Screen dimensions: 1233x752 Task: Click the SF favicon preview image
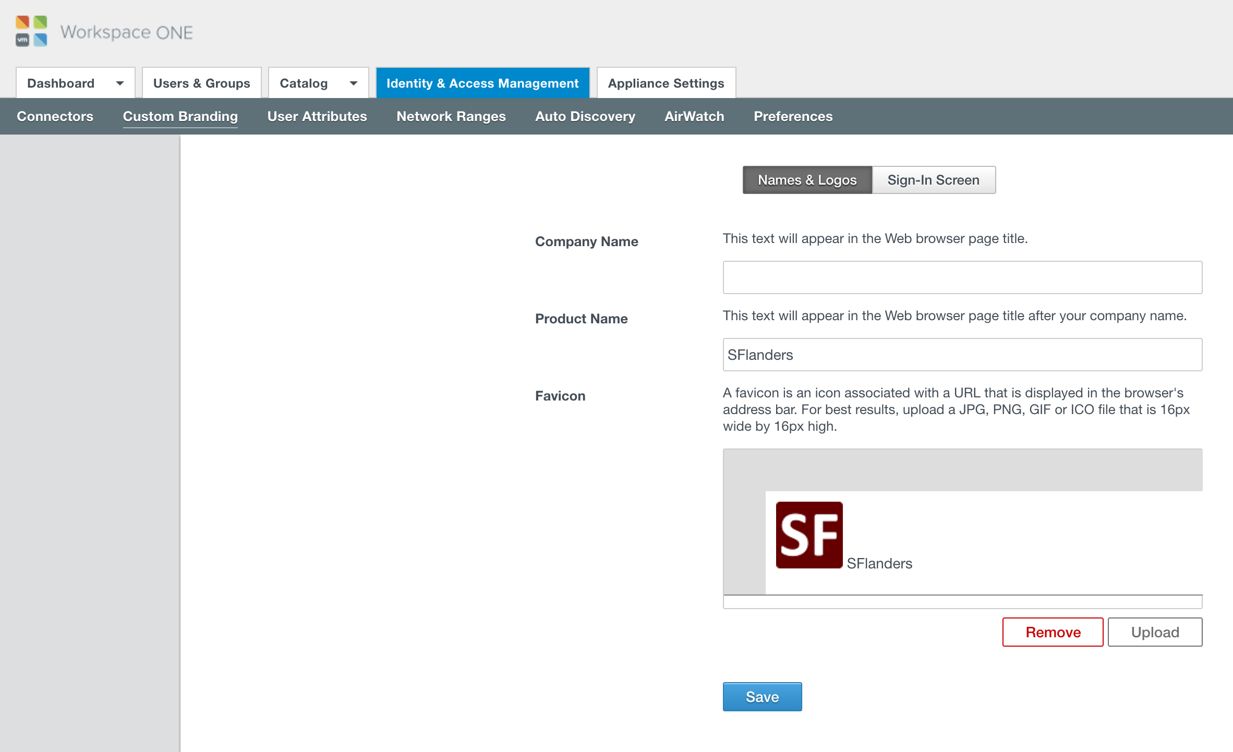(808, 535)
